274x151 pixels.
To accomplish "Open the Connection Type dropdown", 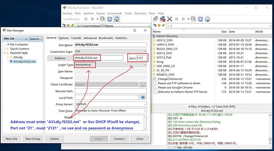I will point(145,52).
